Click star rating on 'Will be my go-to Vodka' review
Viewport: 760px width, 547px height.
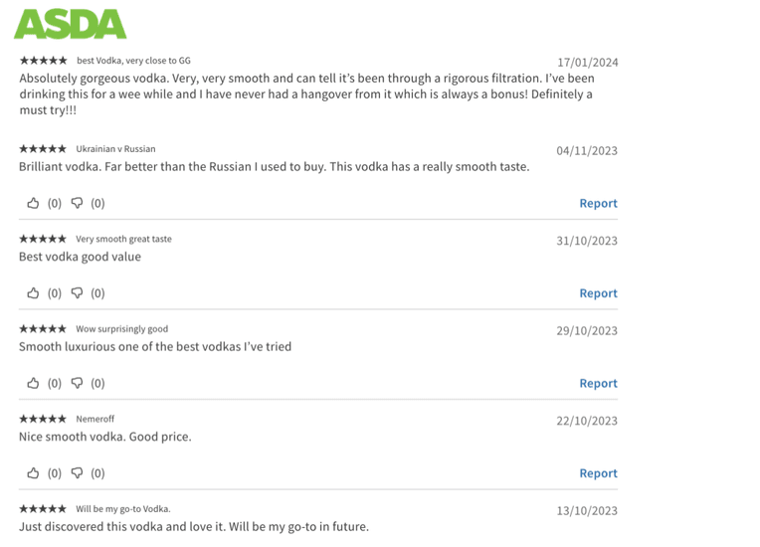[x=43, y=509]
